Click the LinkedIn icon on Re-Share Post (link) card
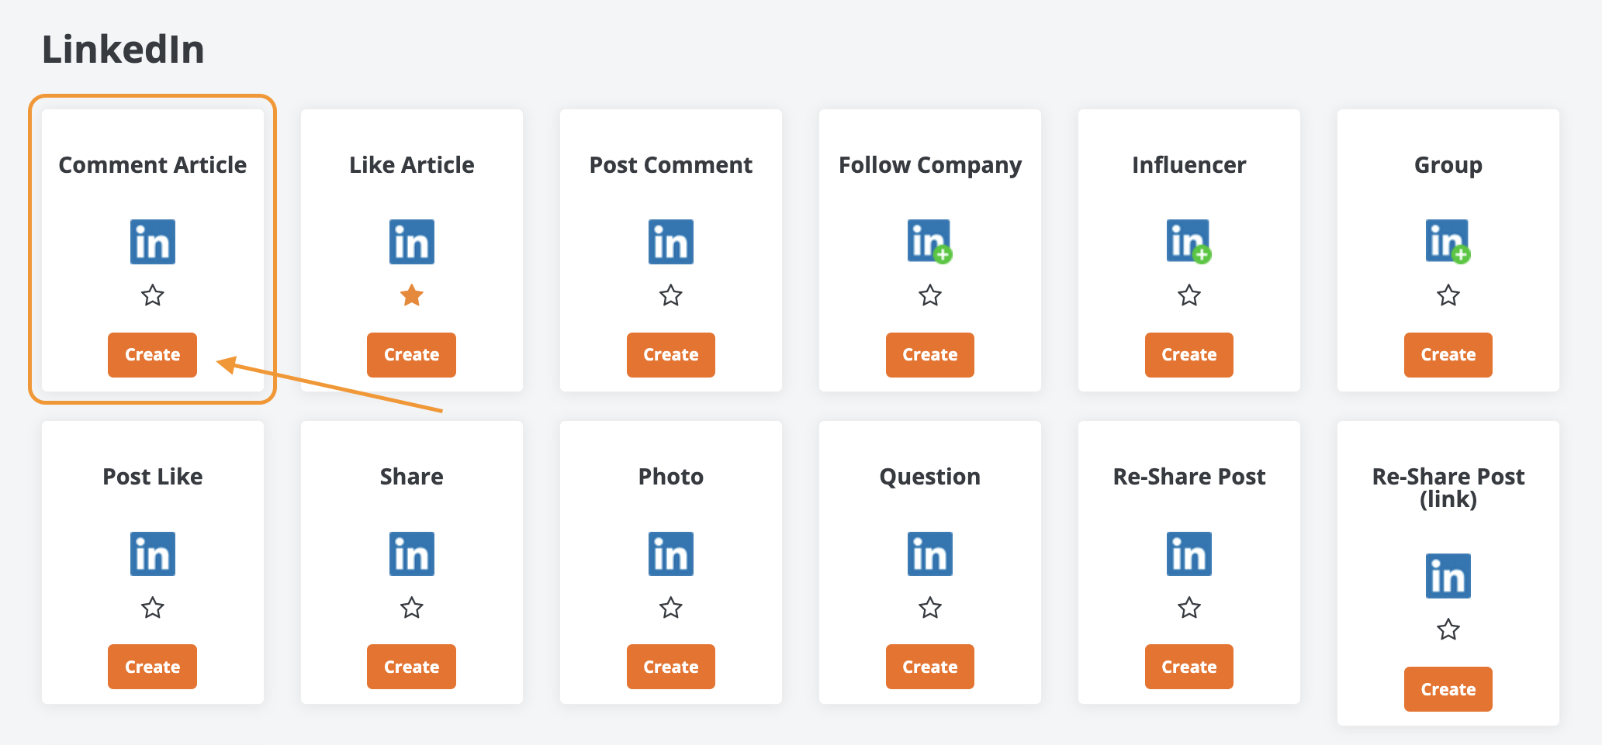This screenshot has height=745, width=1602. pyautogui.click(x=1448, y=576)
